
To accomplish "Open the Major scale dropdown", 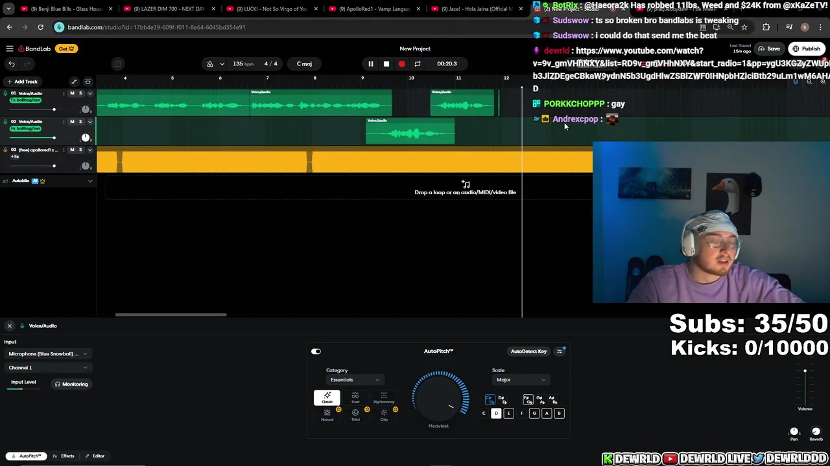I will point(521,380).
